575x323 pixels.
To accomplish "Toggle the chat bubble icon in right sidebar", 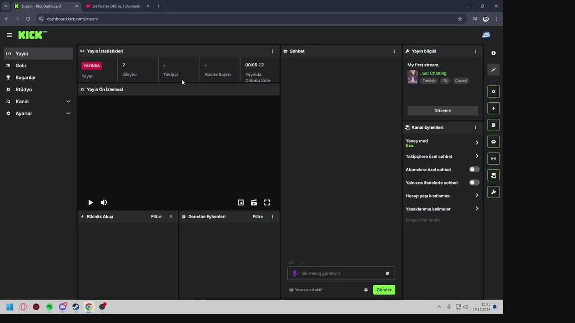I will pos(493,142).
